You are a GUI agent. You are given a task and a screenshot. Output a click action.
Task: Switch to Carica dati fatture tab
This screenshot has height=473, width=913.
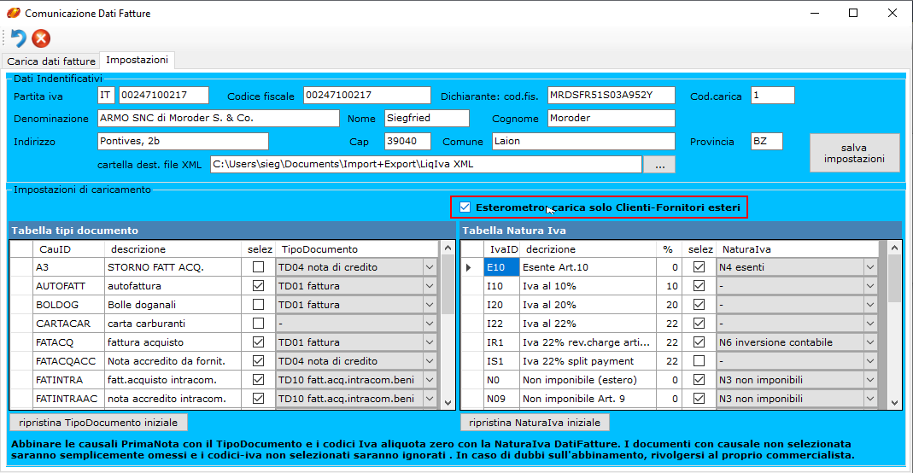click(x=51, y=61)
